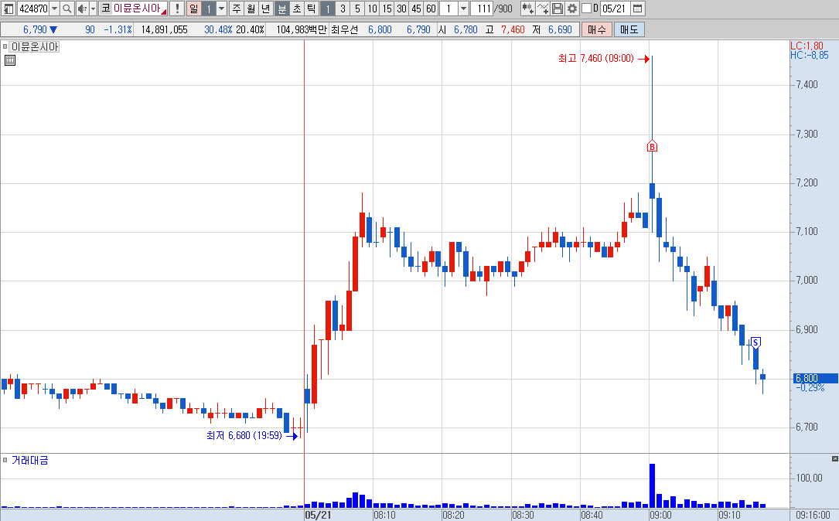
Task: Toggle the 분 minute chart period
Action: point(282,9)
